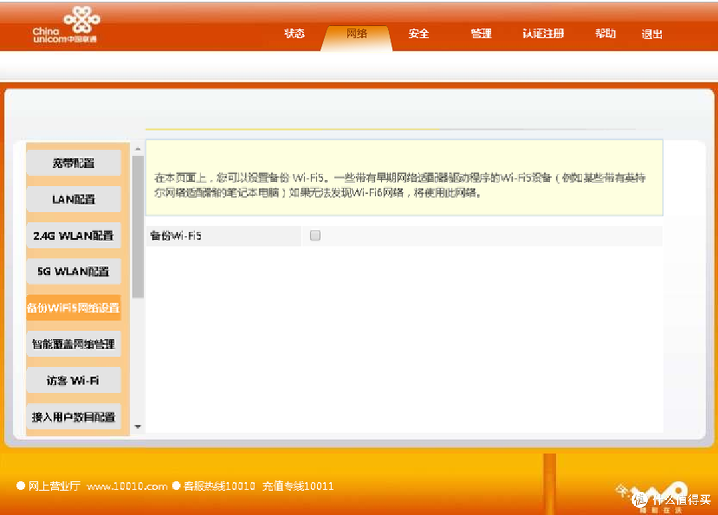Open 宽带配置 in the sidebar
Viewport: 718px width, 515px height.
pyautogui.click(x=73, y=162)
